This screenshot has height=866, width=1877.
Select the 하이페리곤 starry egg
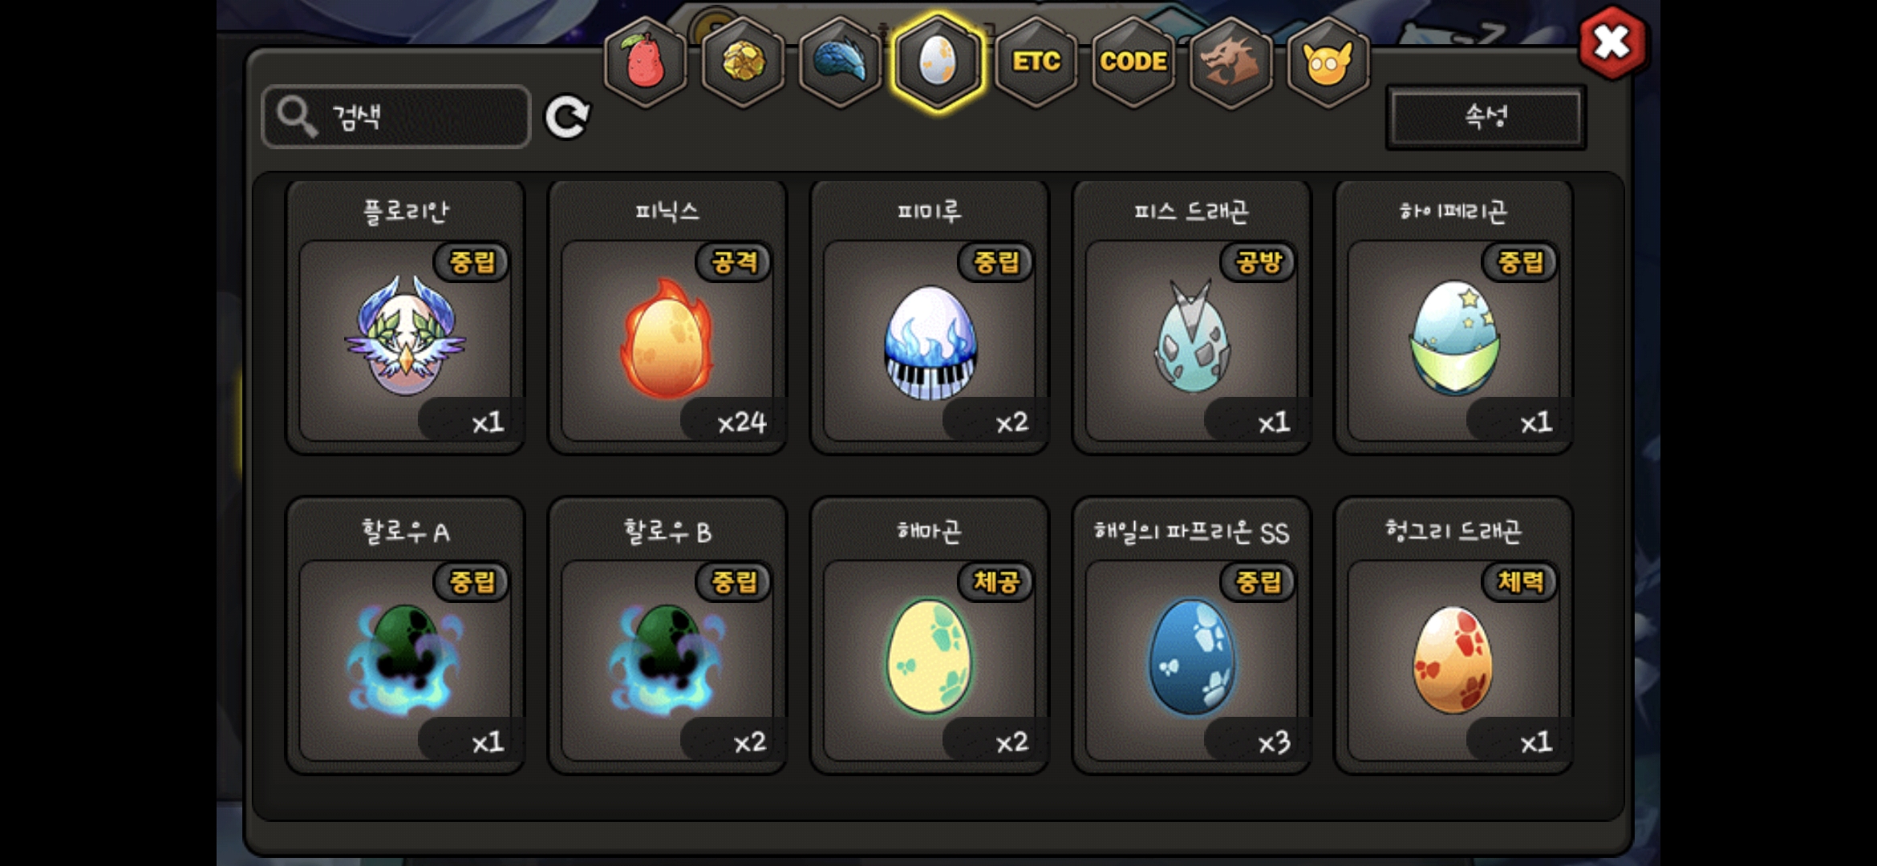pyautogui.click(x=1453, y=318)
